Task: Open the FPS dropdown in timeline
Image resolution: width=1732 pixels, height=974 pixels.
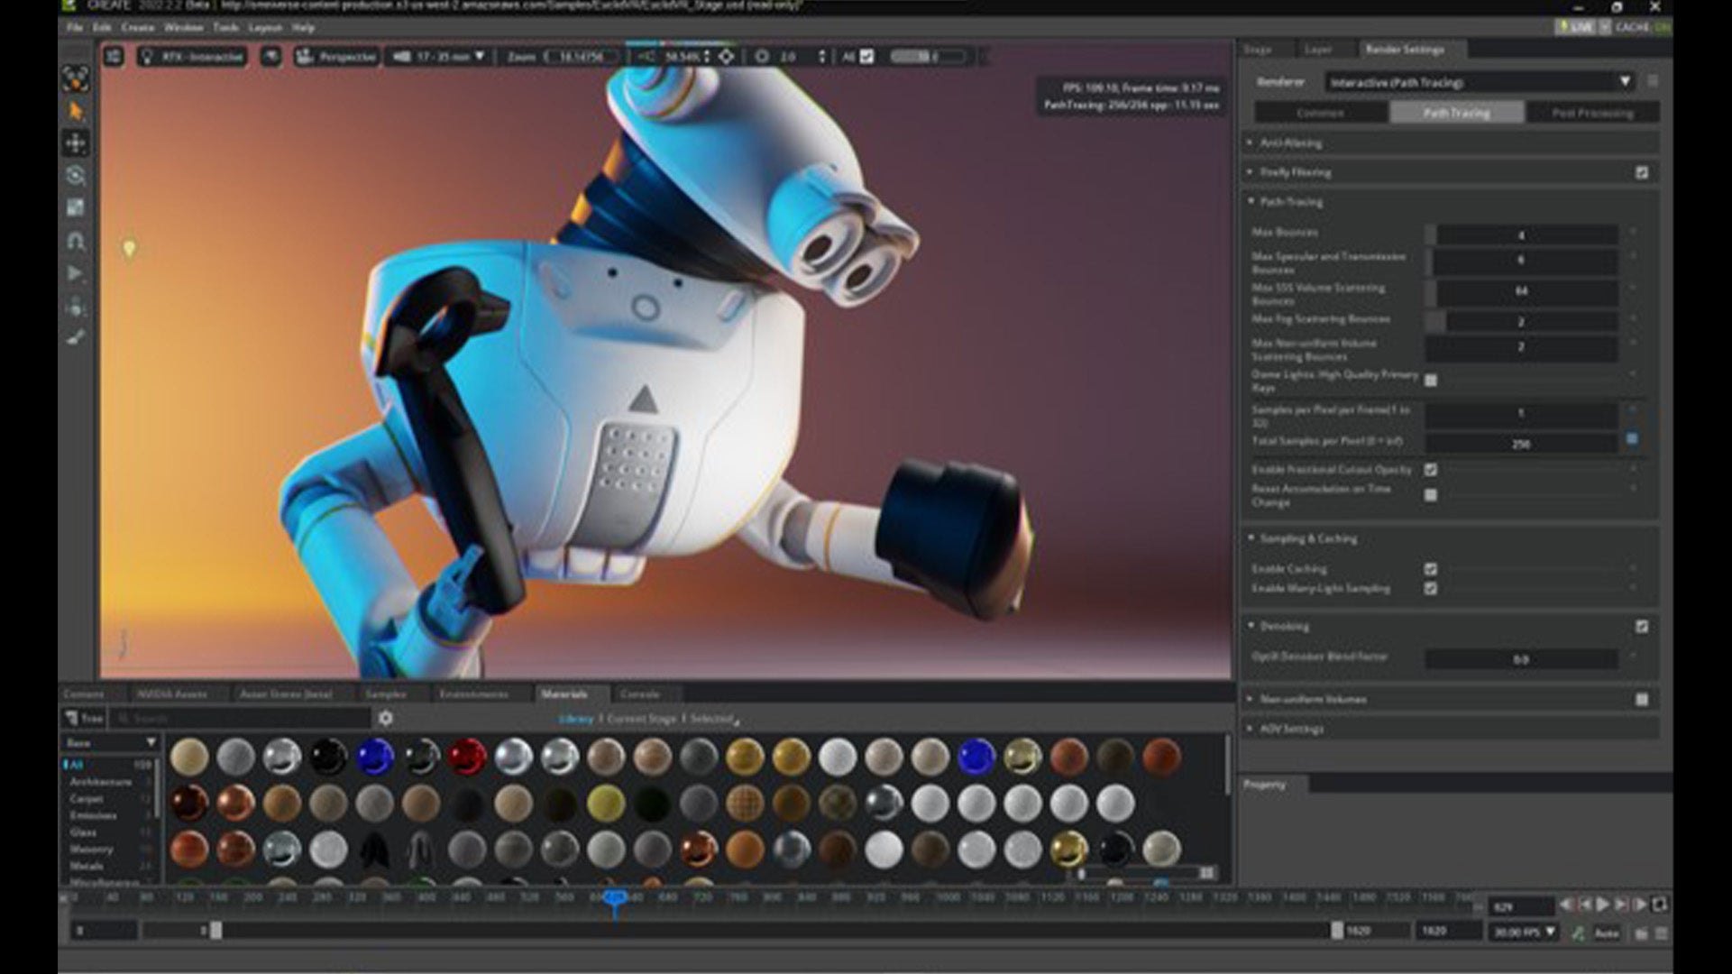Action: click(x=1524, y=932)
